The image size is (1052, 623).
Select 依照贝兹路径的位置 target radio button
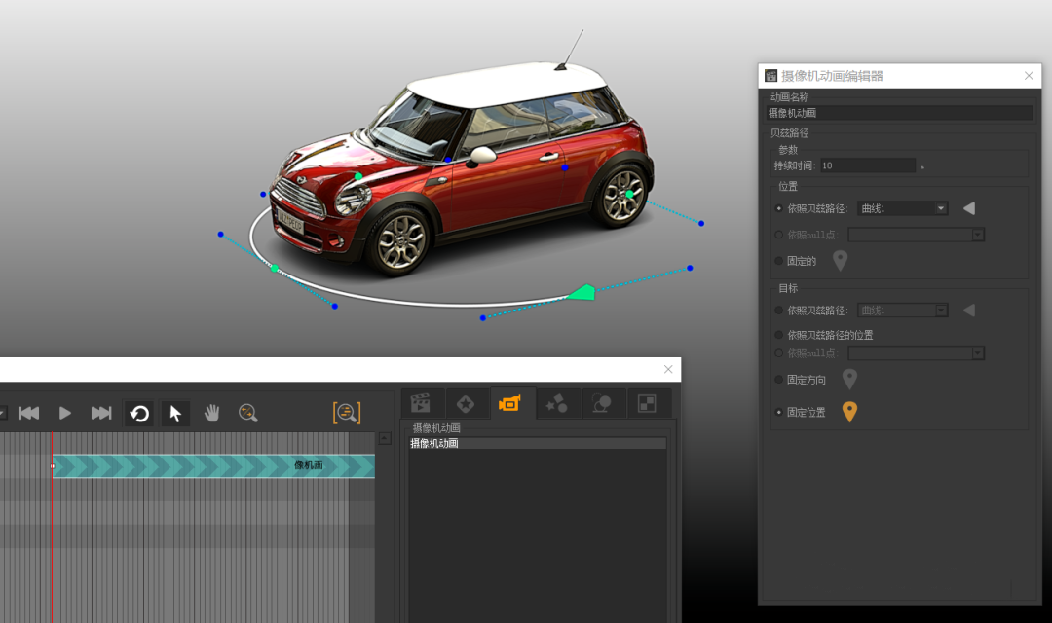coord(778,335)
